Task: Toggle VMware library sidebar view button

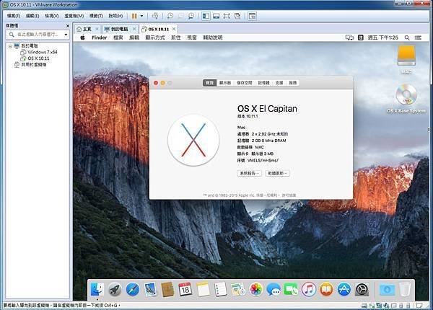Action: click(206, 16)
